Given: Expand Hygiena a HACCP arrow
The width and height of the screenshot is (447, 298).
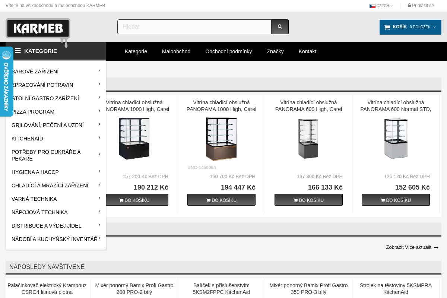Looking at the screenshot, I should coord(99,171).
